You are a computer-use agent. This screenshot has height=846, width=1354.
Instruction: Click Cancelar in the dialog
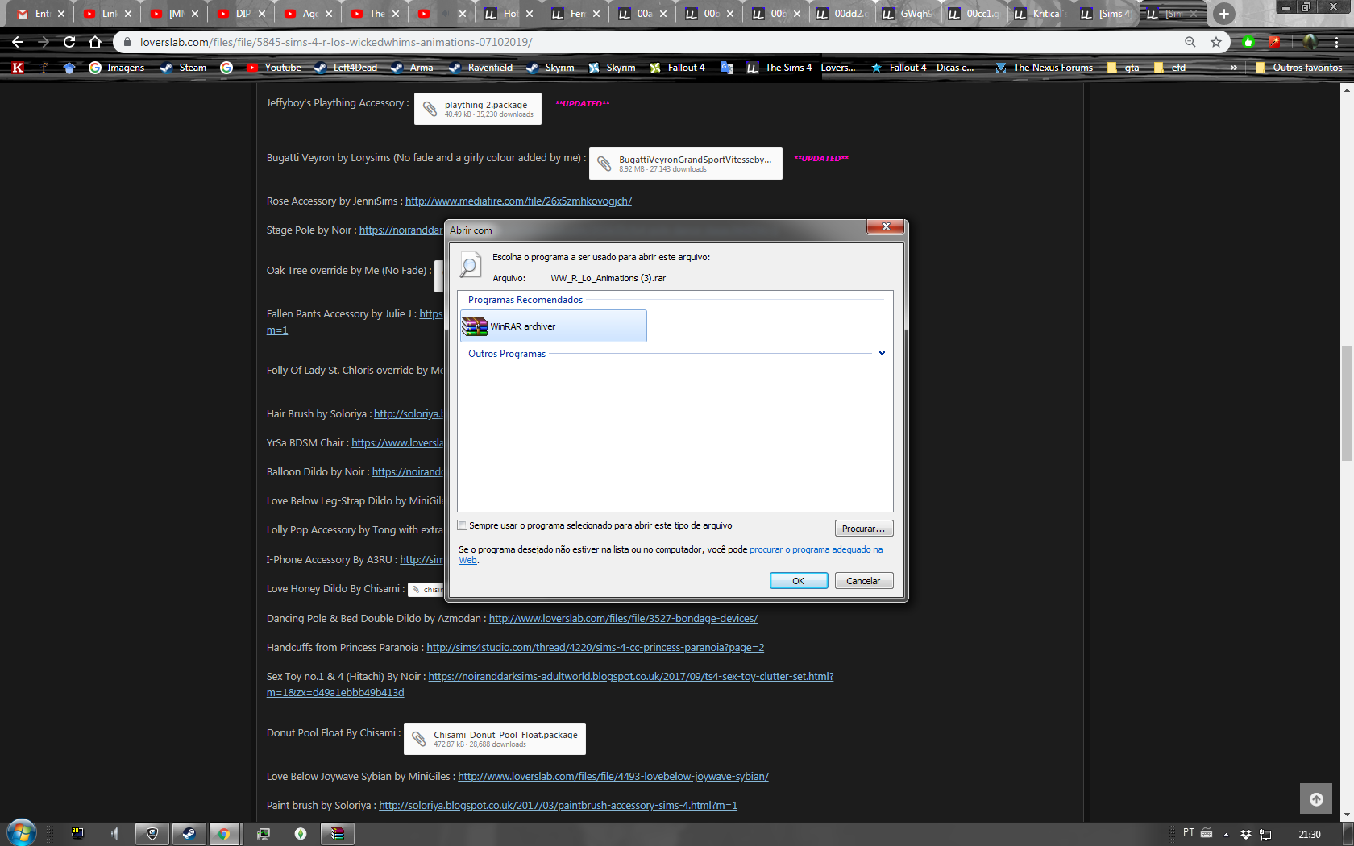point(863,581)
